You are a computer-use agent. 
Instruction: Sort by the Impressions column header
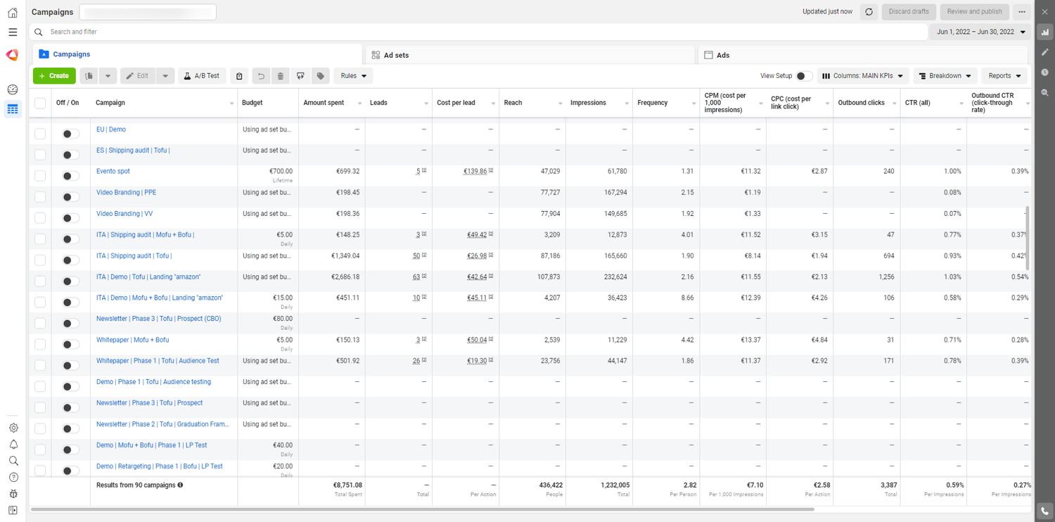(x=588, y=103)
